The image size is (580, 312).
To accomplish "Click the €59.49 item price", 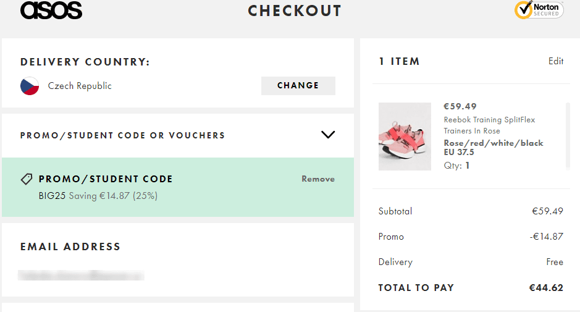I will 460,107.
